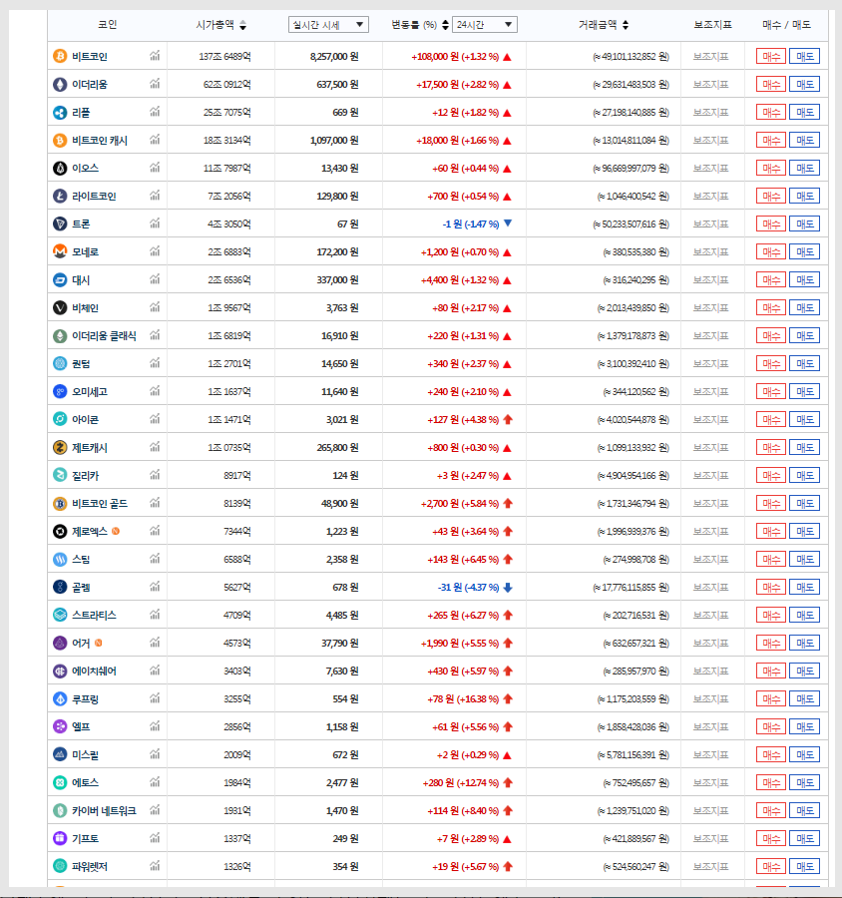Screen dimensions: 842x898
Task: Click the 매도 button for 트론
Action: 805,224
